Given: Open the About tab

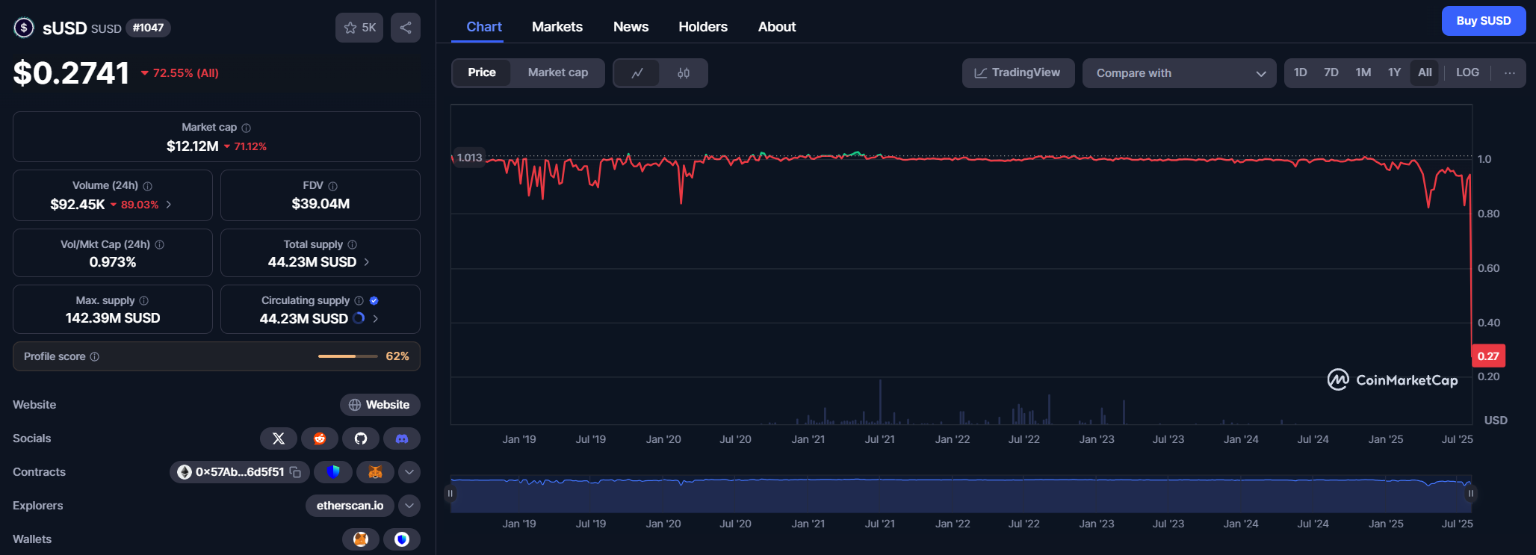Looking at the screenshot, I should (x=777, y=27).
